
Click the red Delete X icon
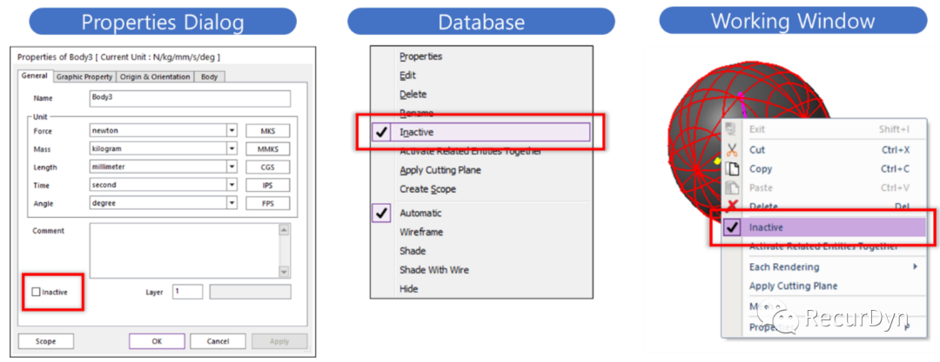click(x=732, y=207)
